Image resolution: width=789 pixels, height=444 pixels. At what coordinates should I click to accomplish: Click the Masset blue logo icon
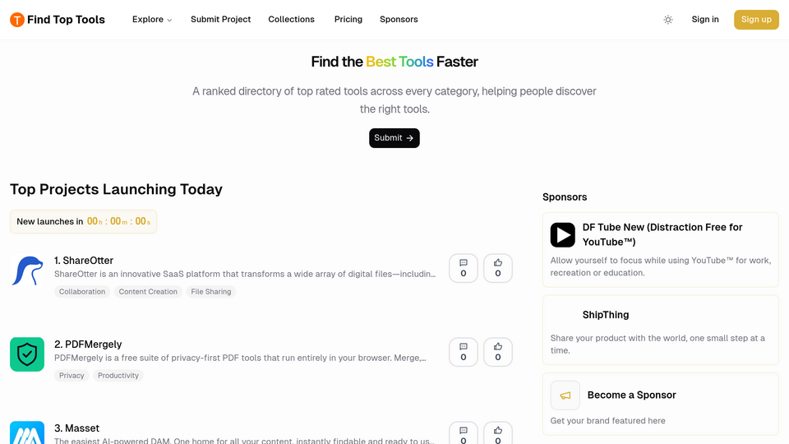point(27,432)
